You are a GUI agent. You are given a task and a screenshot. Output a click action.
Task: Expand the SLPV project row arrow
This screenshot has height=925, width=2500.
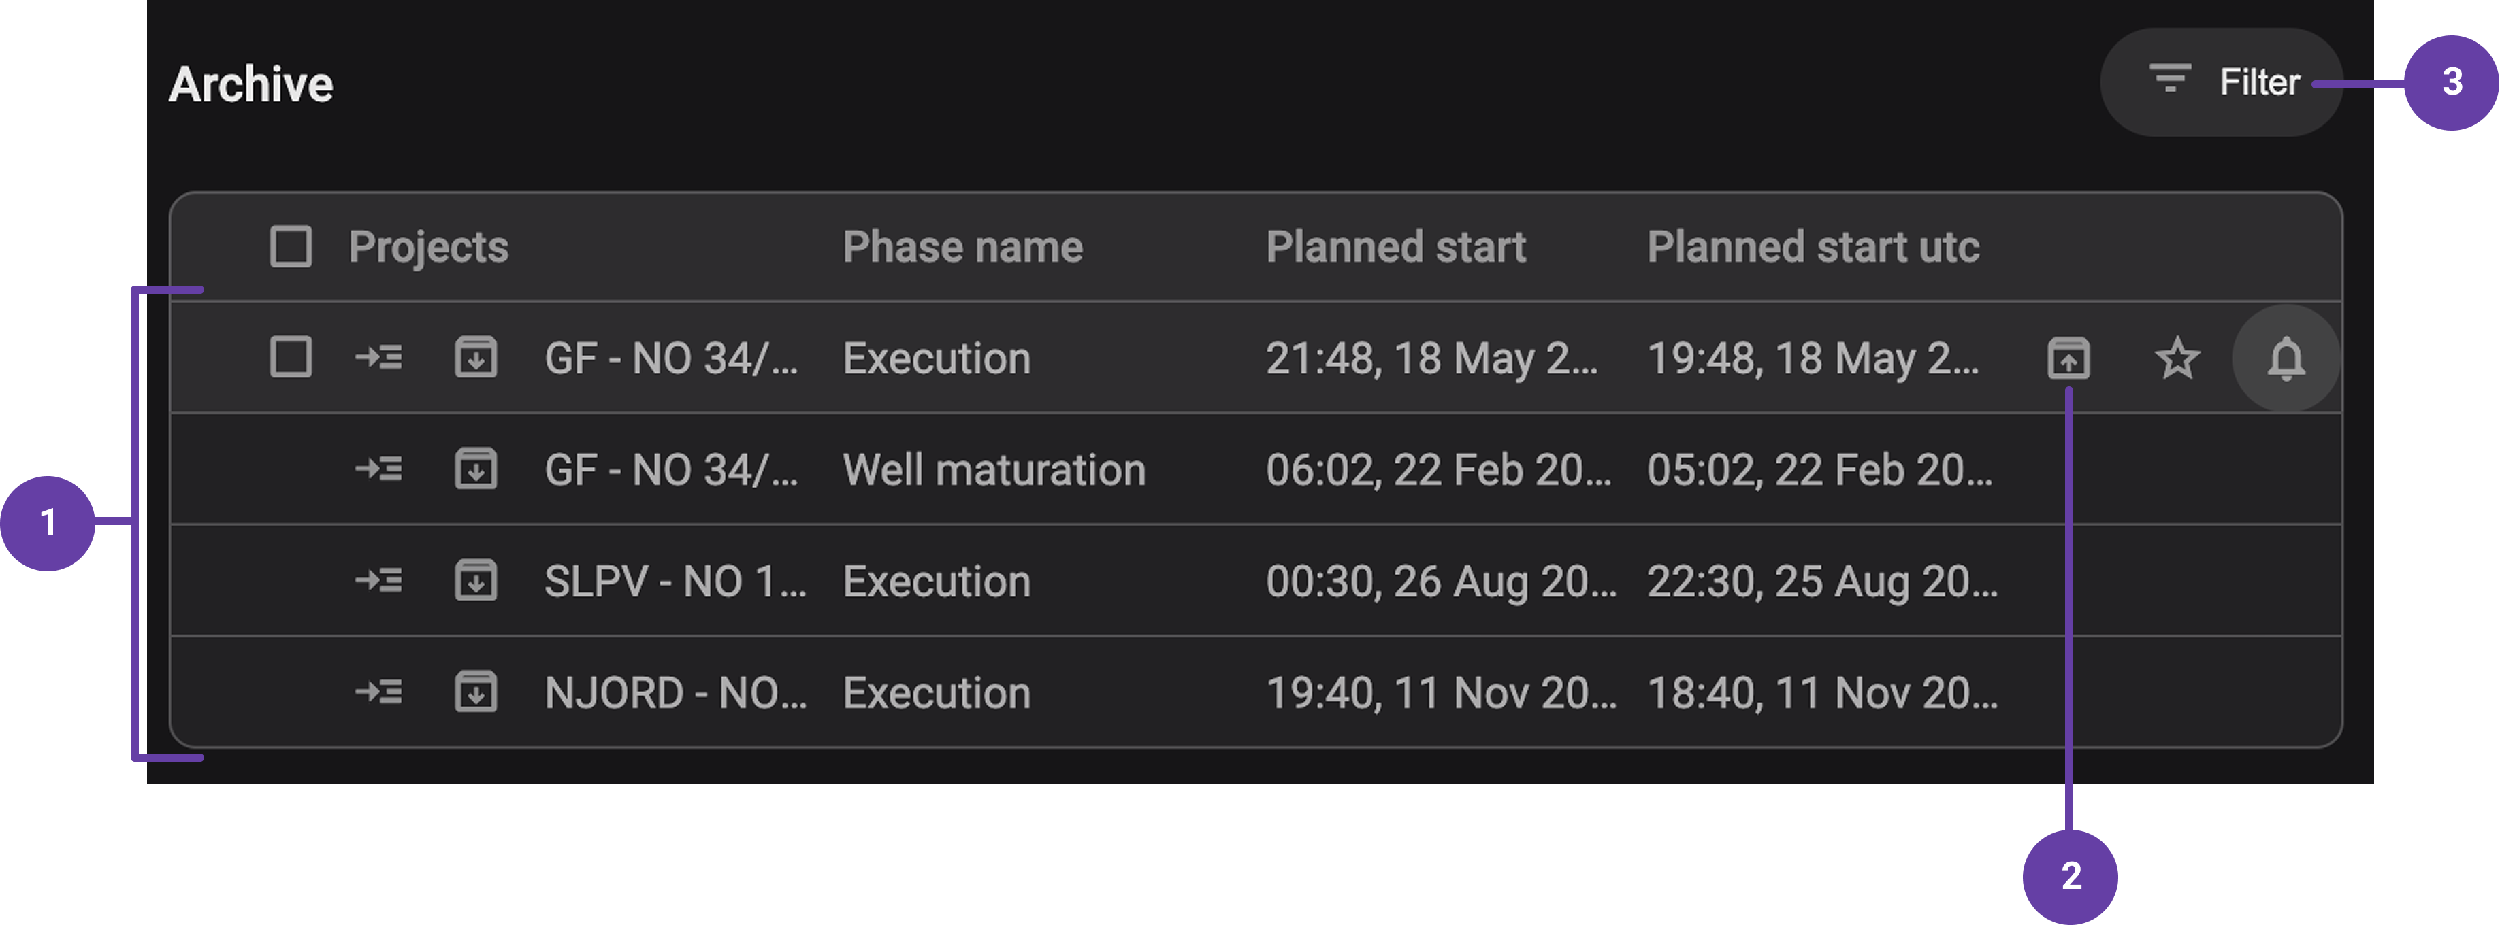pos(378,581)
